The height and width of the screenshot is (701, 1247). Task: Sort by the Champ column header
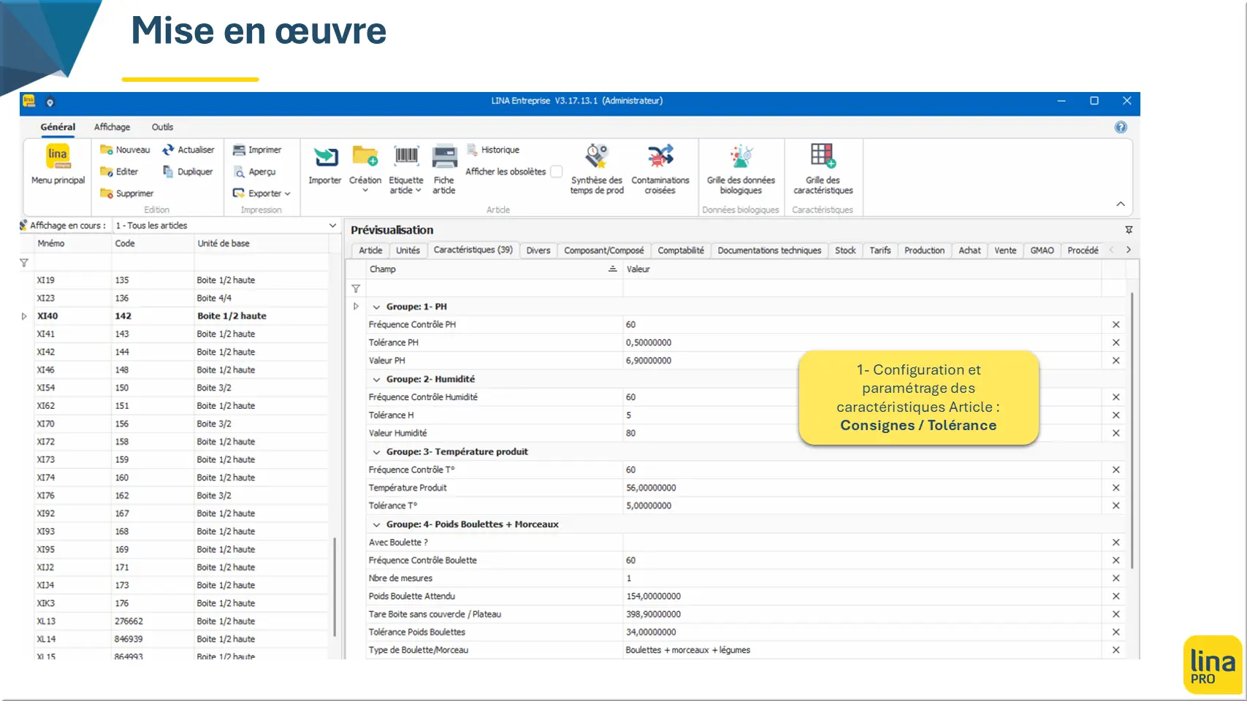(494, 269)
